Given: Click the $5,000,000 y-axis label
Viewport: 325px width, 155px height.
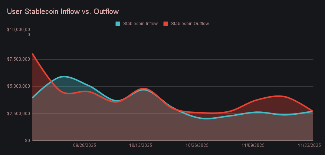Looking at the screenshot, I should pyautogui.click(x=19, y=86).
